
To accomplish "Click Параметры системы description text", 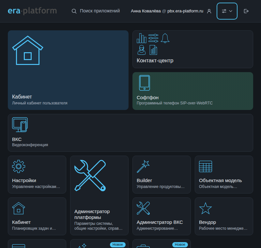I will (x=98, y=226).
